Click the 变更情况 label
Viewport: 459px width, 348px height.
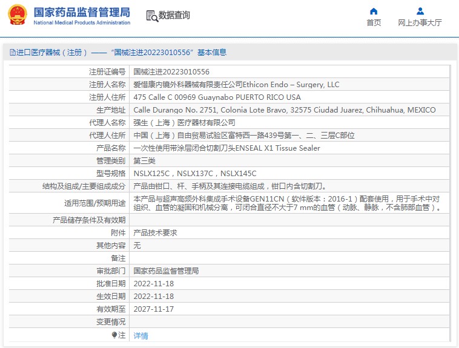111,322
